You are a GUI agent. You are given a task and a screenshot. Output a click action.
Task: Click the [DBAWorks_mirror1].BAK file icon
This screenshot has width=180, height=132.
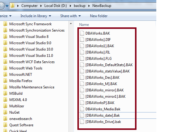(82, 96)
